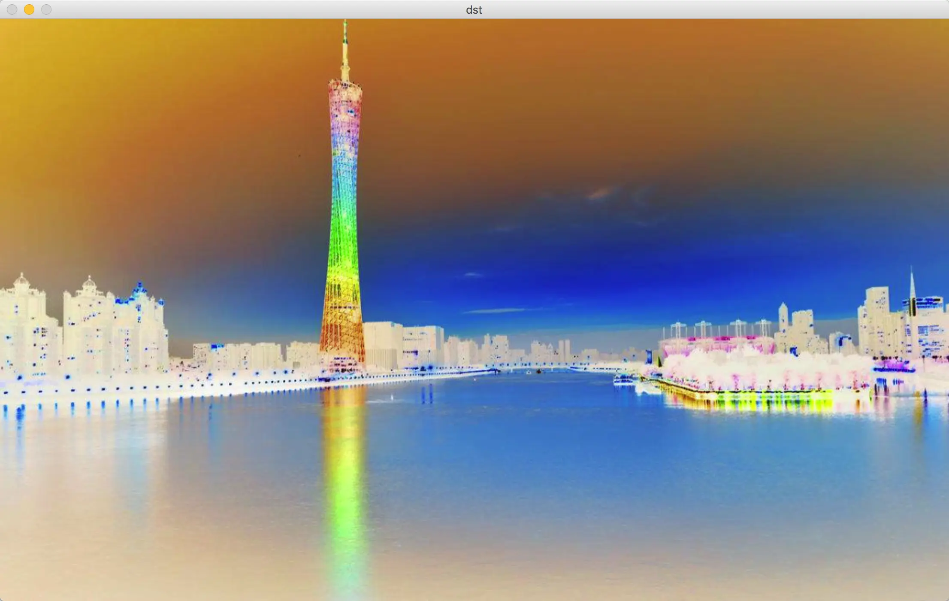949x601 pixels.
Task: Click the green middle section of the tower
Action: pos(343,232)
